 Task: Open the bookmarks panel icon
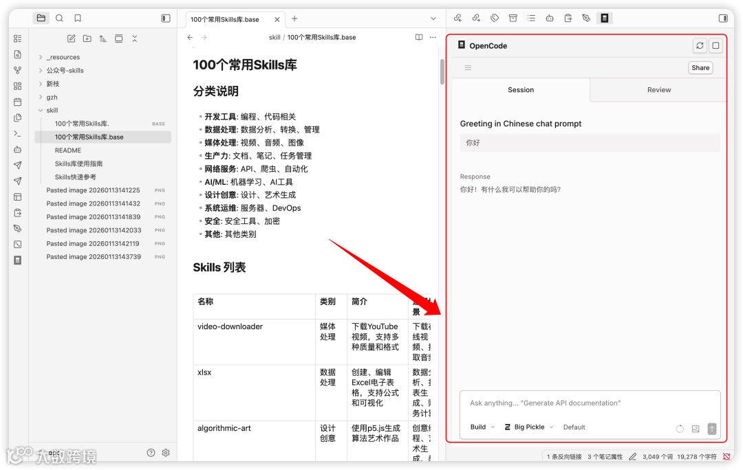point(78,19)
